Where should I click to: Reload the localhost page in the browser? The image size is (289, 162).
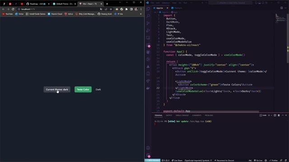(x=13, y=9)
